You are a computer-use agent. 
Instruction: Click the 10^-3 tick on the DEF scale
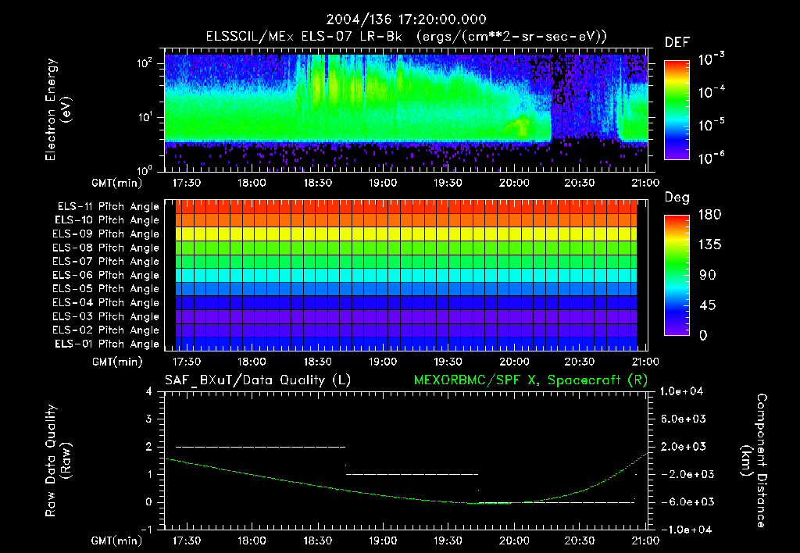point(711,59)
